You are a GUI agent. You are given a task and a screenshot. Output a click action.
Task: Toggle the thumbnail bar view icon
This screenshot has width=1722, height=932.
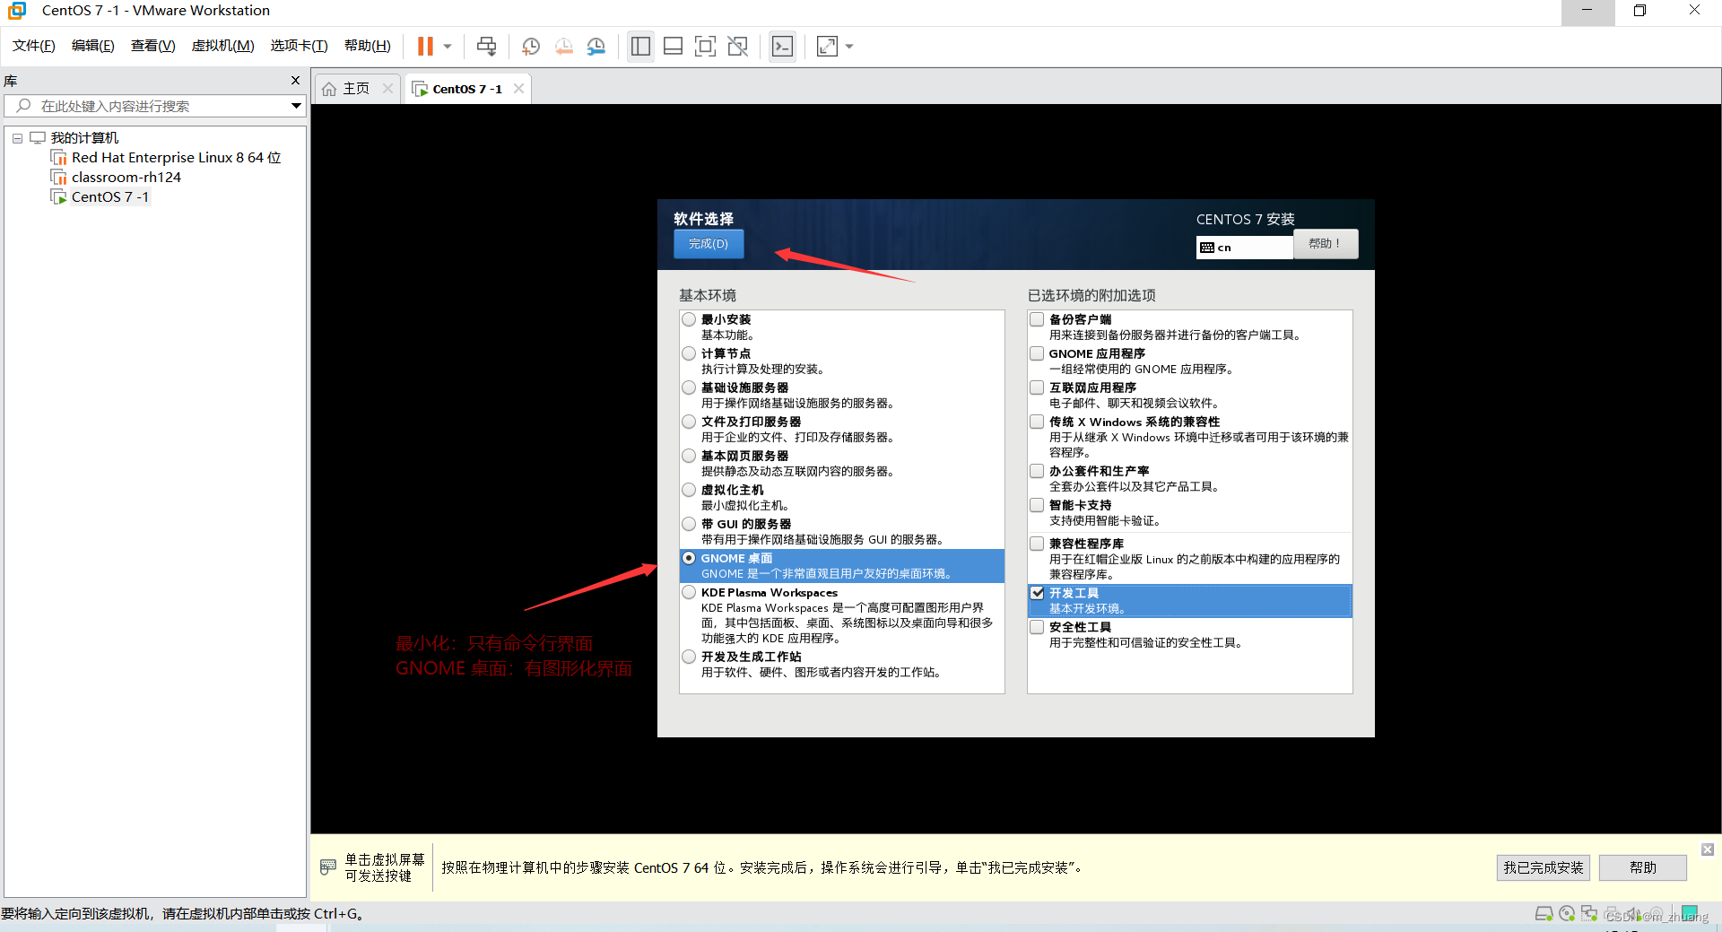click(x=674, y=46)
